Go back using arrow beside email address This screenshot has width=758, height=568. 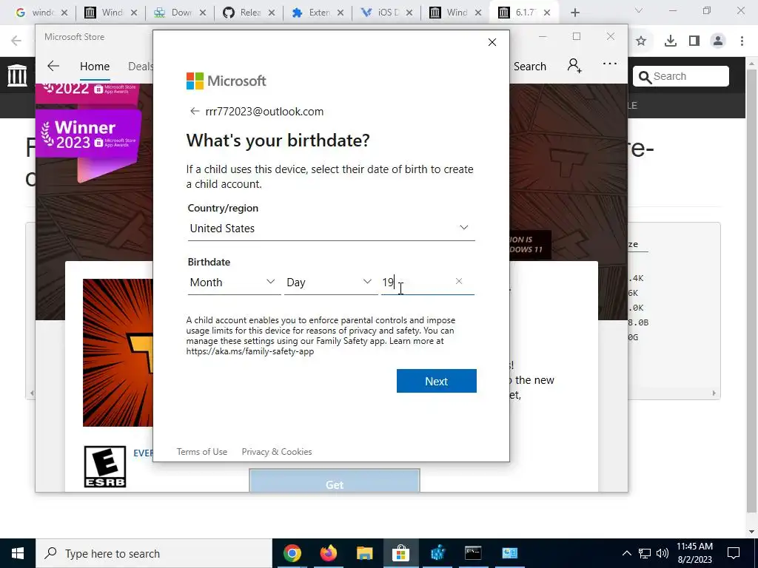[x=195, y=111]
